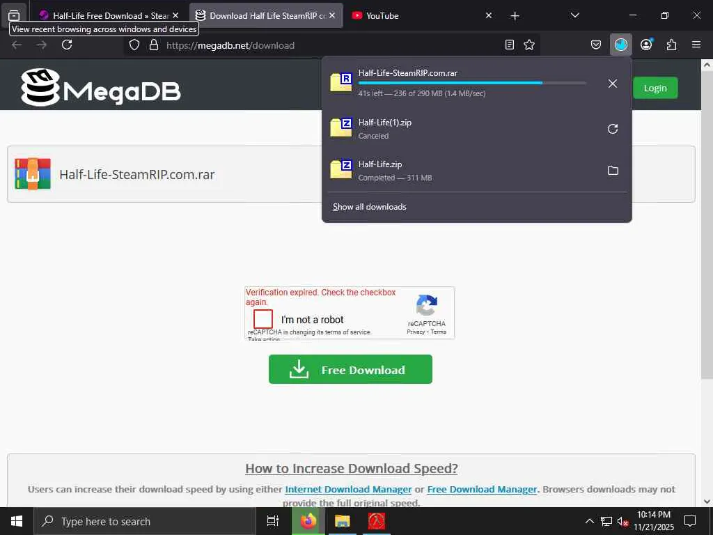713x535 pixels.
Task: Open network icon in system tray
Action: 606,522
